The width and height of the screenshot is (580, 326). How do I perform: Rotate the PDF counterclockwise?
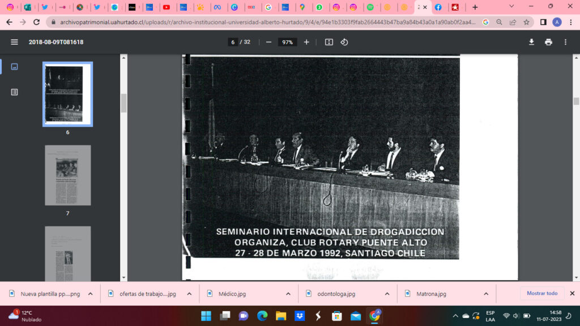[344, 42]
